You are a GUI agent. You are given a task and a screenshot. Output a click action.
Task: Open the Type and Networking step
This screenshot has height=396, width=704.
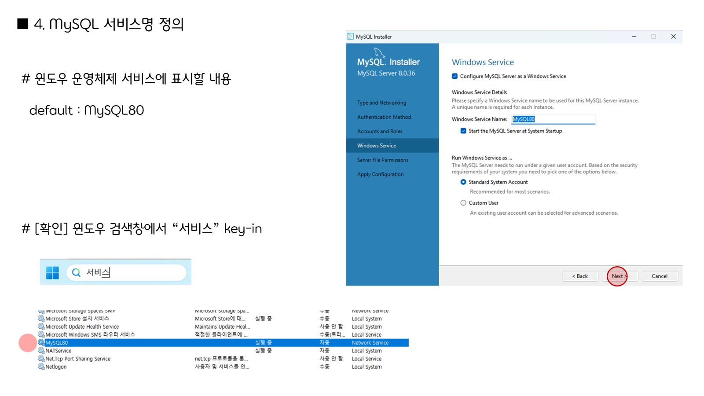(381, 103)
